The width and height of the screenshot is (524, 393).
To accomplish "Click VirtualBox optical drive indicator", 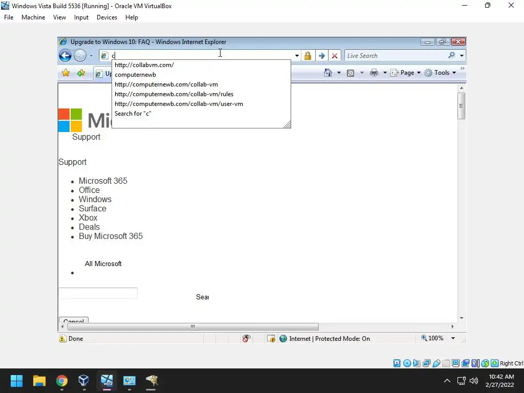I will (x=407, y=363).
